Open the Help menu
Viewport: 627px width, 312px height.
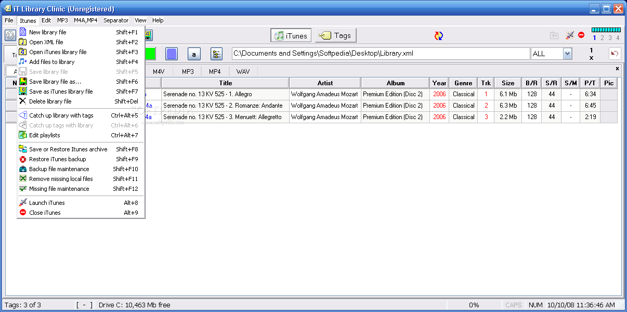click(158, 20)
